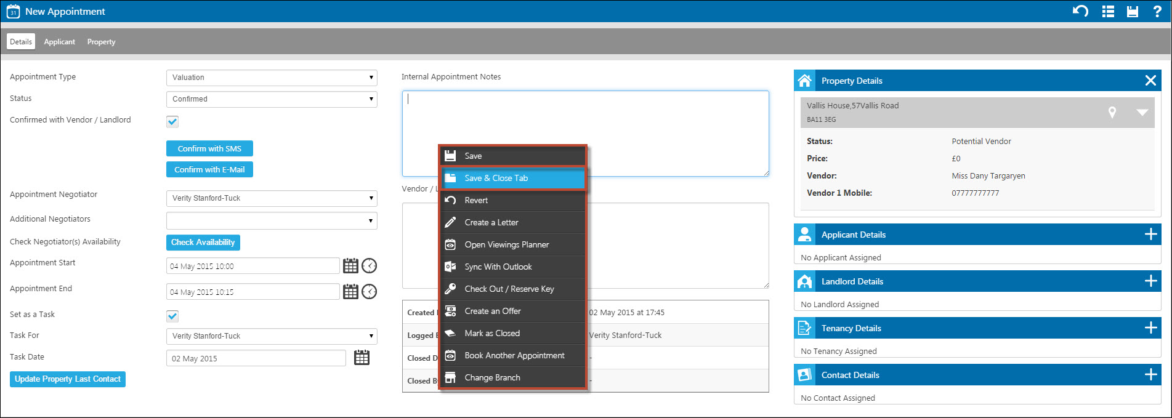1172x418 pixels.
Task: Add tenancy with Tenancy Details plus icon
Action: coord(1150,328)
